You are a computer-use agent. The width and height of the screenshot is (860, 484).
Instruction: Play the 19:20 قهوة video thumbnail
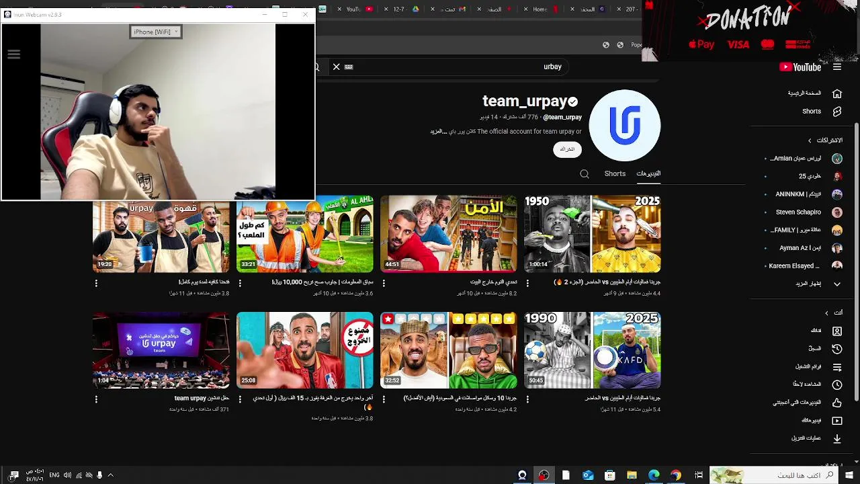[161, 236]
